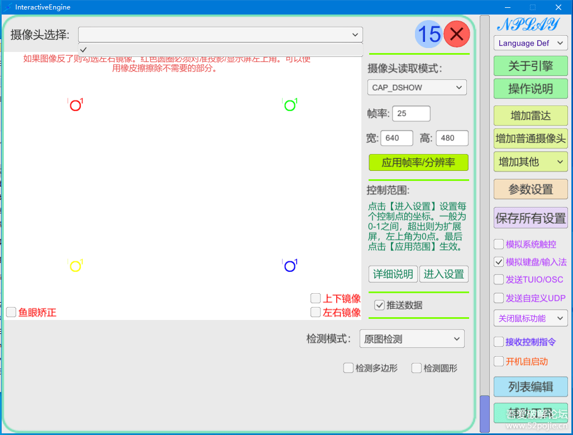
Task: Click the 保存所有设置 button
Action: [x=531, y=218]
